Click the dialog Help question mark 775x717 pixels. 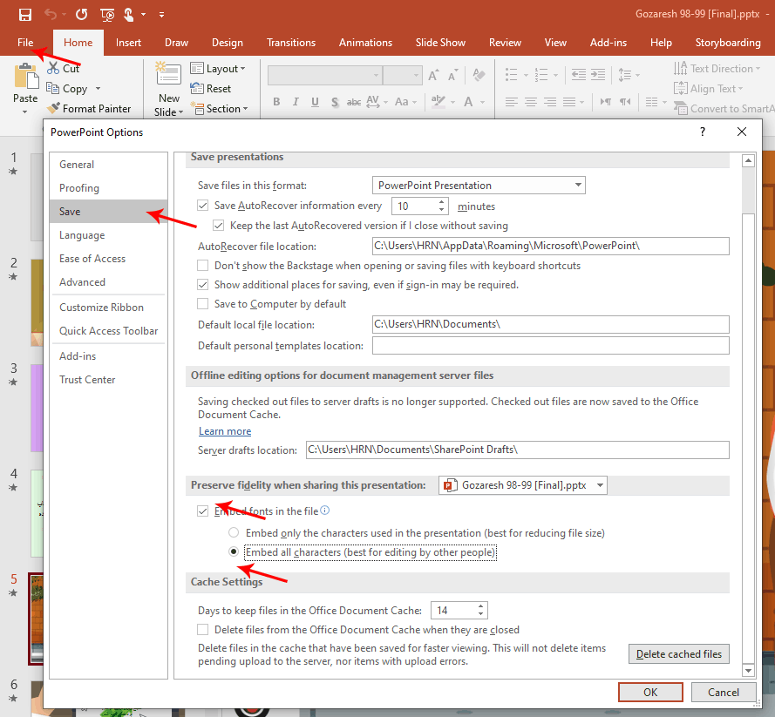[x=703, y=132]
